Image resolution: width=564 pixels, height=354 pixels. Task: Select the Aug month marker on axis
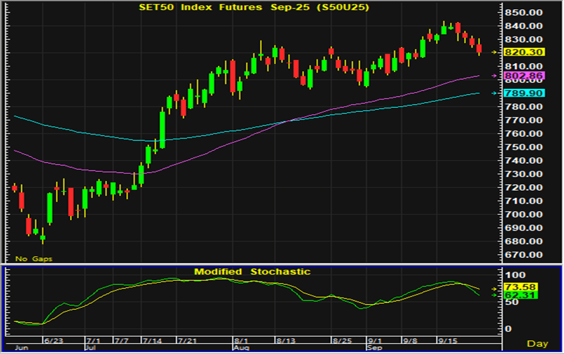241,348
